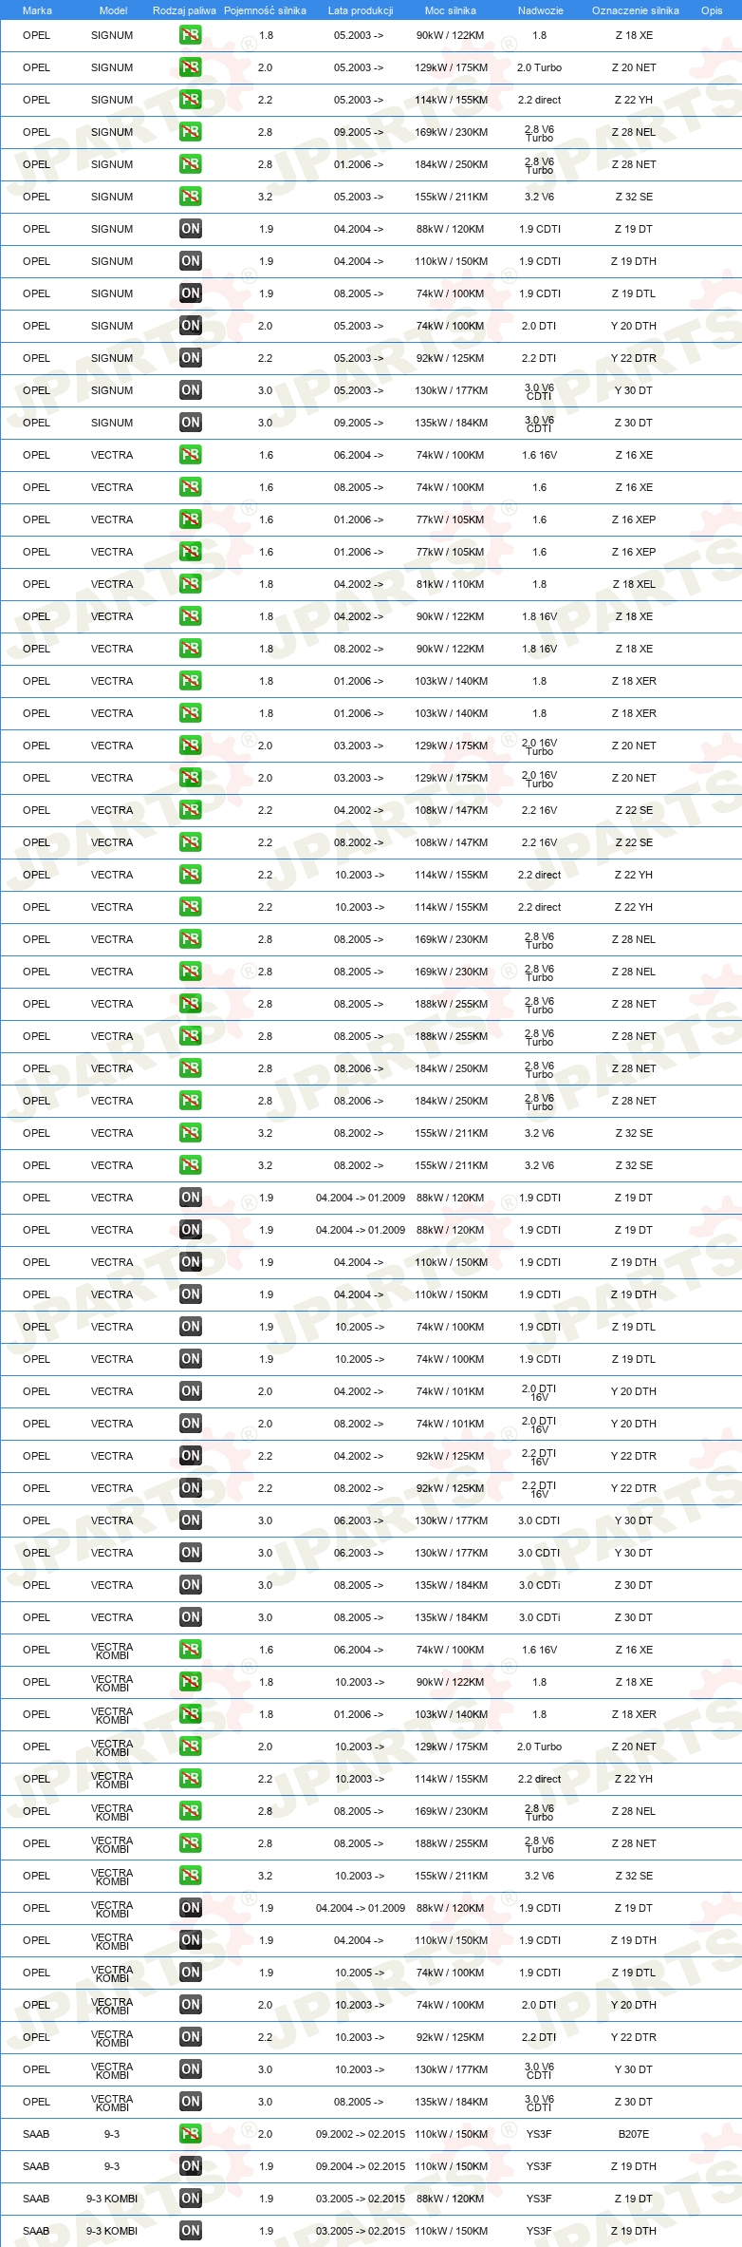Image resolution: width=742 pixels, height=2247 pixels.
Task: Click 155kW / 211KM in Signum row
Action: 451,197
